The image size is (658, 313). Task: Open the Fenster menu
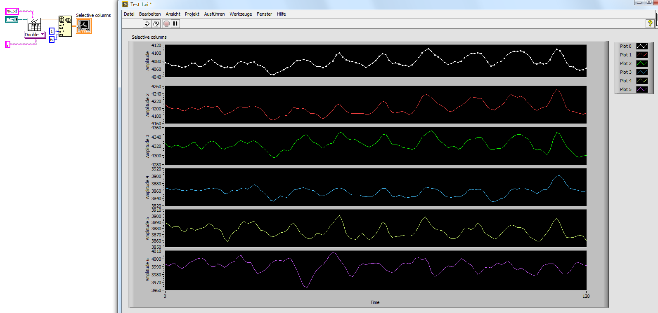[264, 14]
